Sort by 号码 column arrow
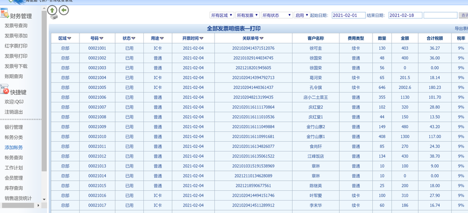 [101, 38]
